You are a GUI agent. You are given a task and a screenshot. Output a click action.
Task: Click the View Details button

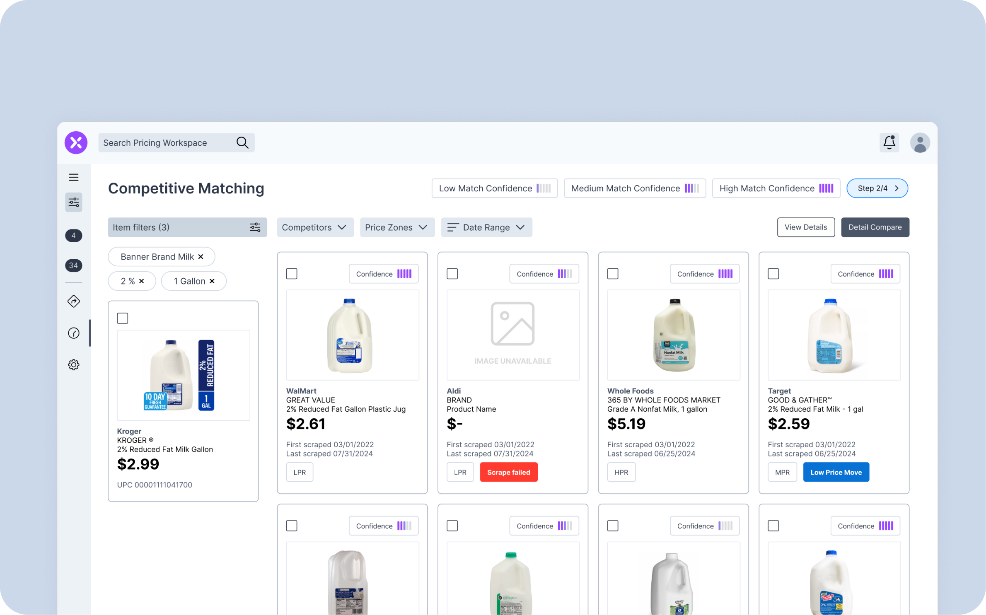806,227
